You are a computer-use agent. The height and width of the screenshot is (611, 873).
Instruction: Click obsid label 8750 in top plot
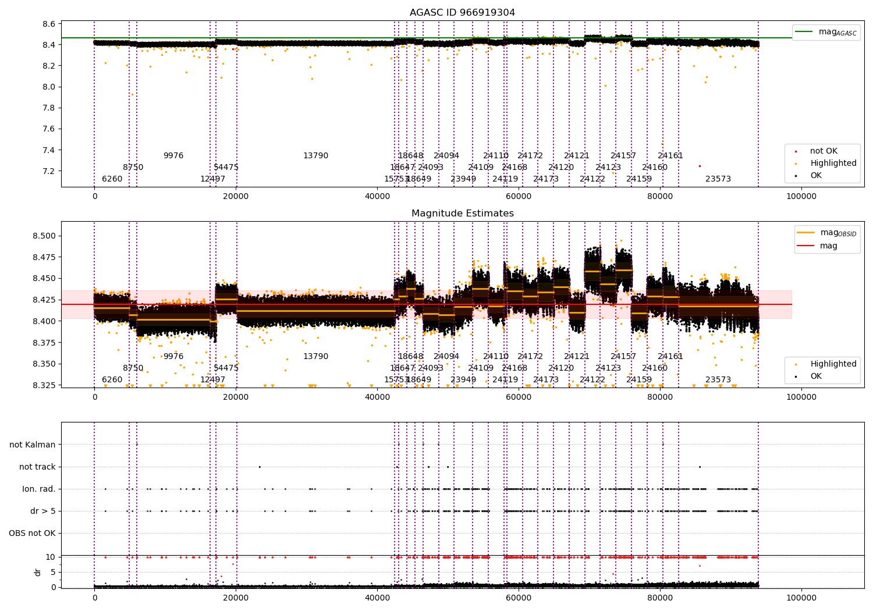coord(133,168)
